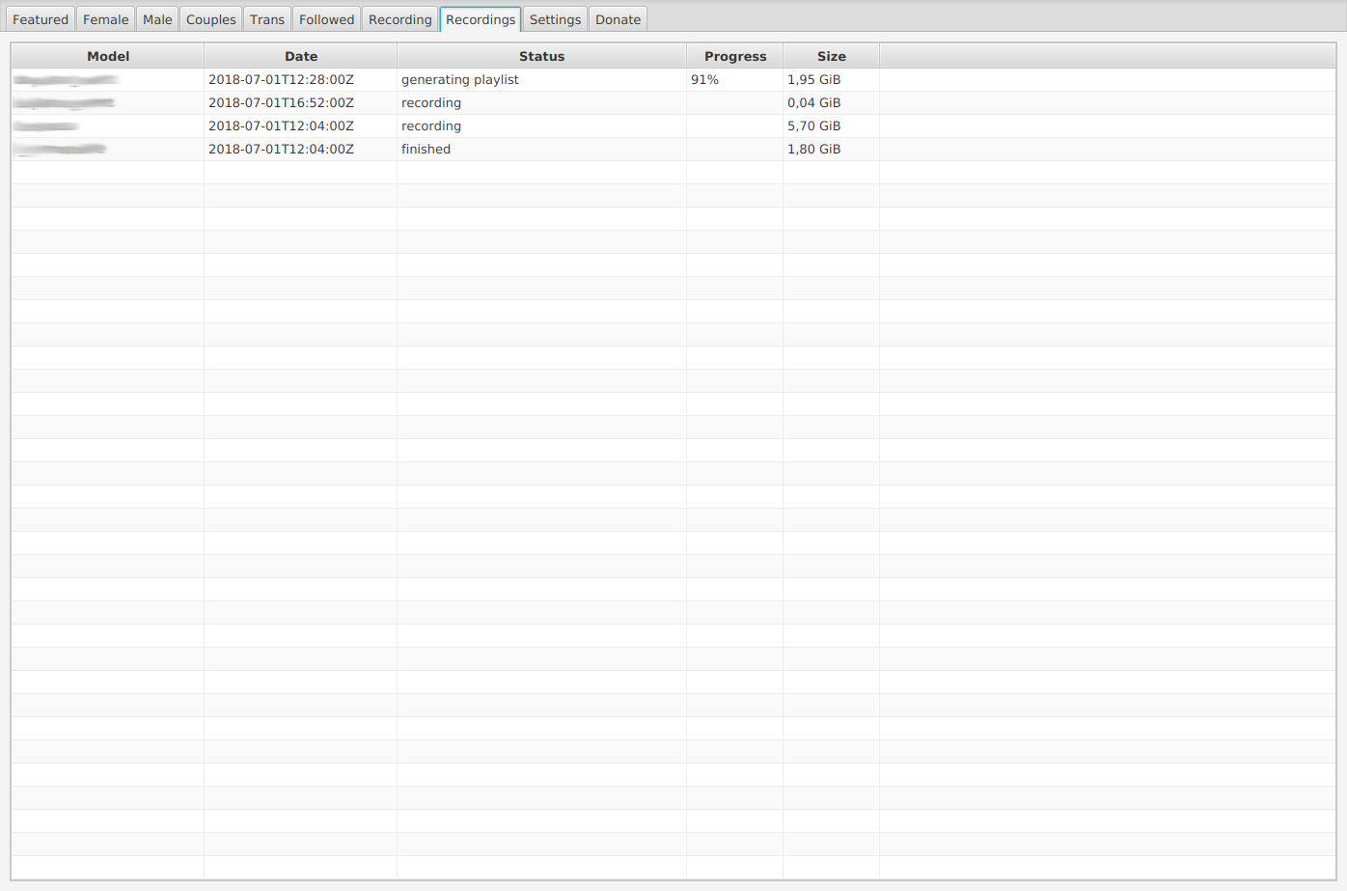Sort by Status column header
This screenshot has width=1347, height=891.
(541, 56)
